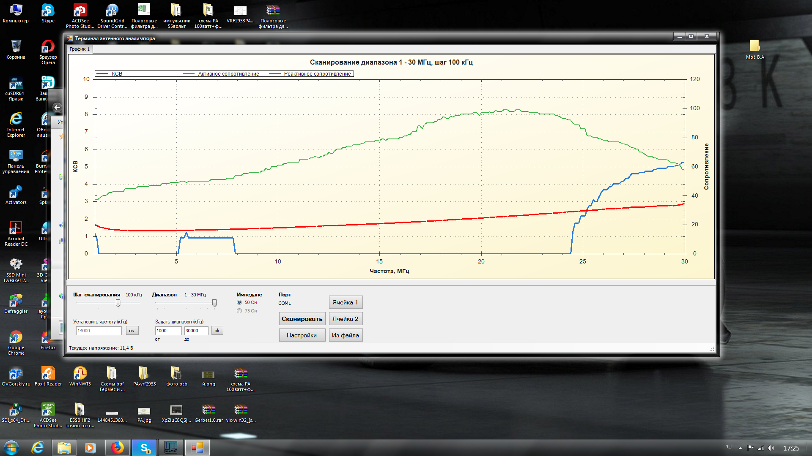
Task: Select 50 Ом impedance radio button
Action: pyautogui.click(x=239, y=302)
